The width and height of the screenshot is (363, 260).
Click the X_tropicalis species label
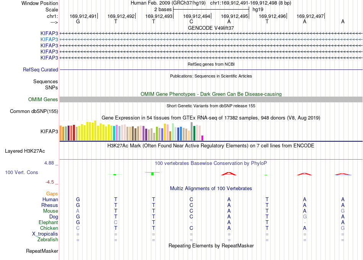coord(45,234)
